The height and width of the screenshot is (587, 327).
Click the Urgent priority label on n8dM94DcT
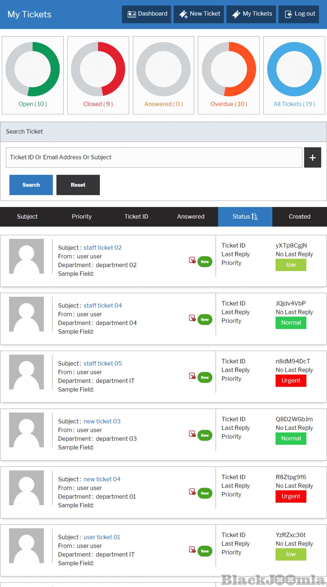[x=291, y=381]
